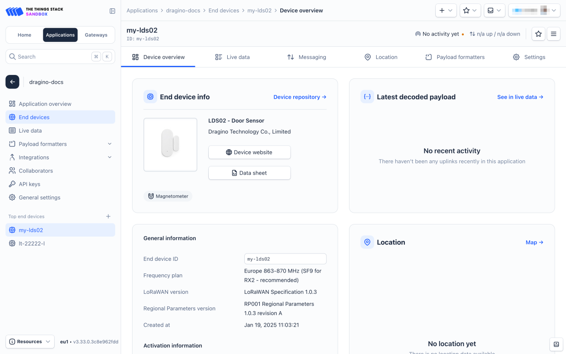The height and width of the screenshot is (354, 566).
Task: Open the inbox notifications dropdown
Action: click(495, 10)
